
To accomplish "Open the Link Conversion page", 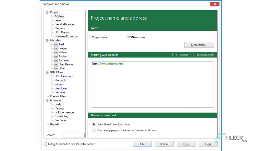I will click(64, 112).
